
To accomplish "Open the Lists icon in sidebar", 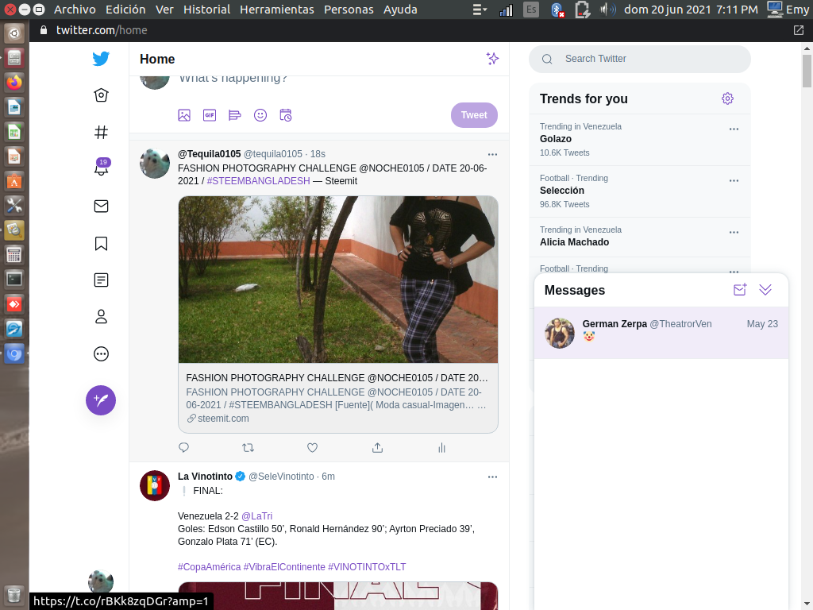I will point(101,280).
